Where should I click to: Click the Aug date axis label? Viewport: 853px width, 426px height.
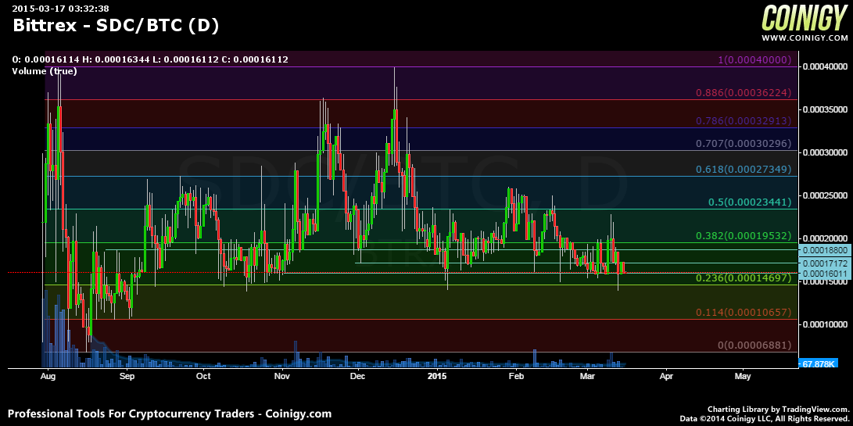click(x=48, y=376)
